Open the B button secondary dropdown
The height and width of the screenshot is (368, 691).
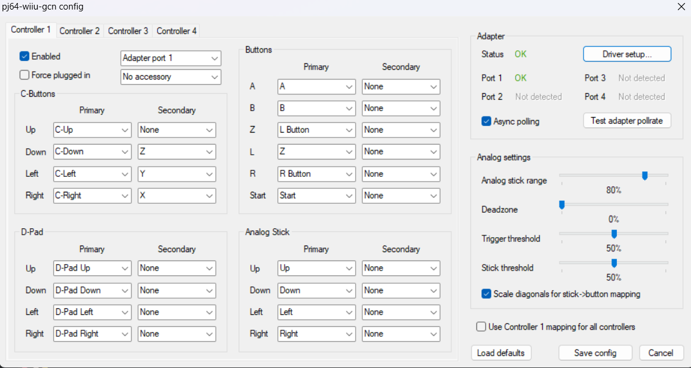pyautogui.click(x=401, y=108)
